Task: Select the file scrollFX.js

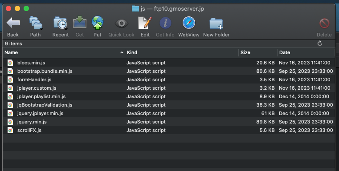Action: 29,130
